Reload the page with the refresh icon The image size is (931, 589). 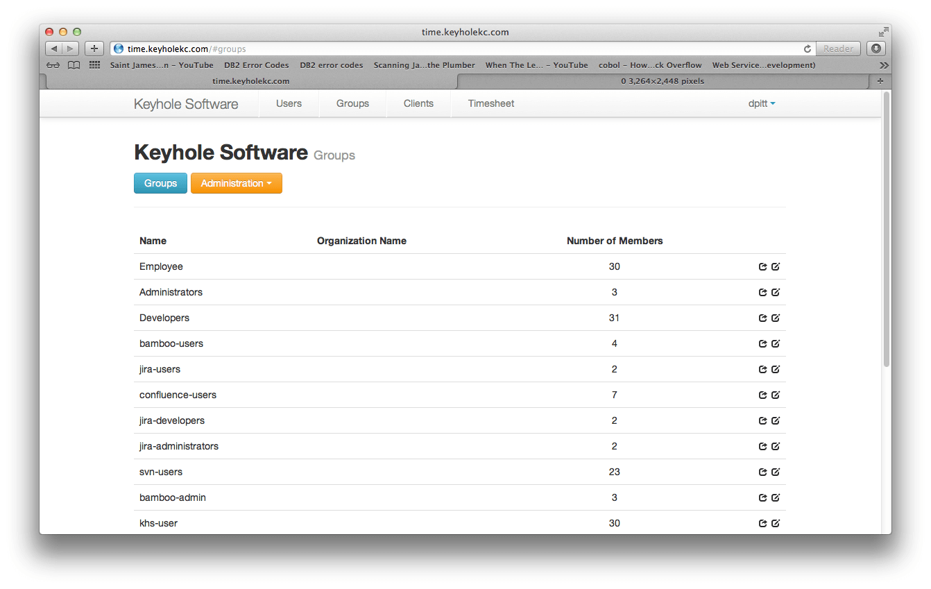[807, 49]
